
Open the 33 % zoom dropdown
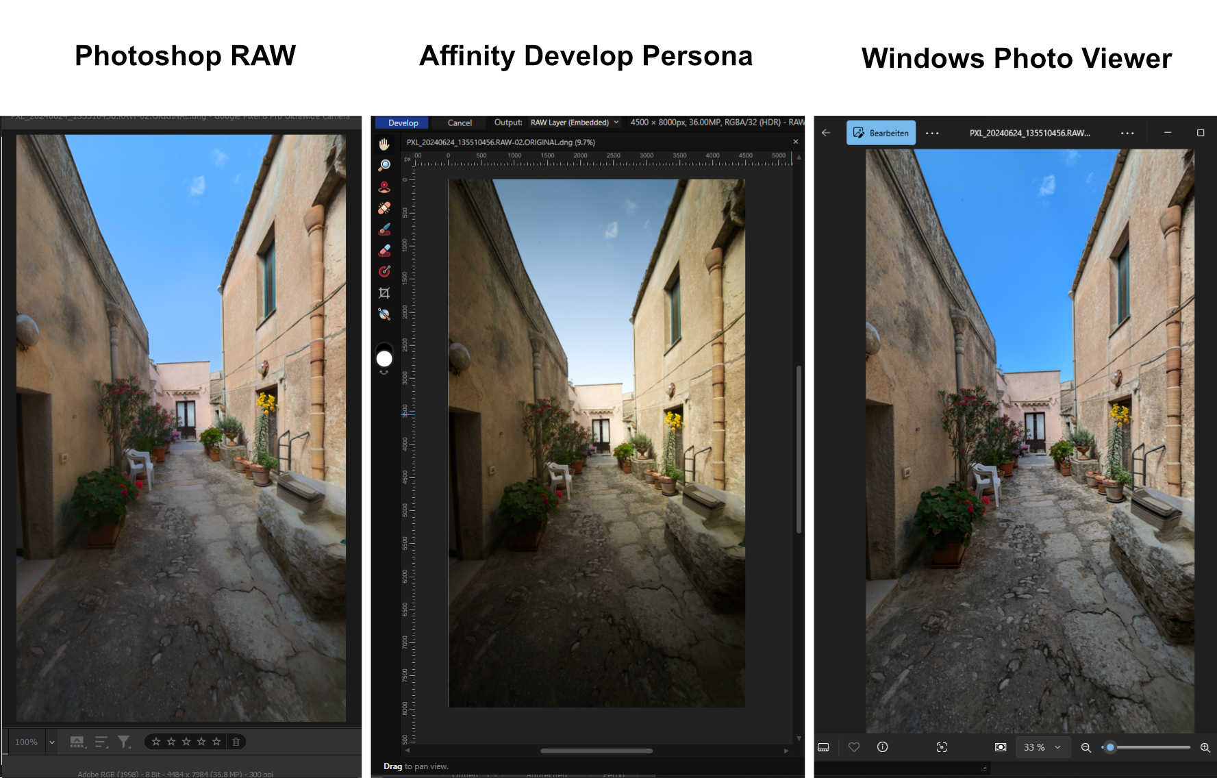1042,747
